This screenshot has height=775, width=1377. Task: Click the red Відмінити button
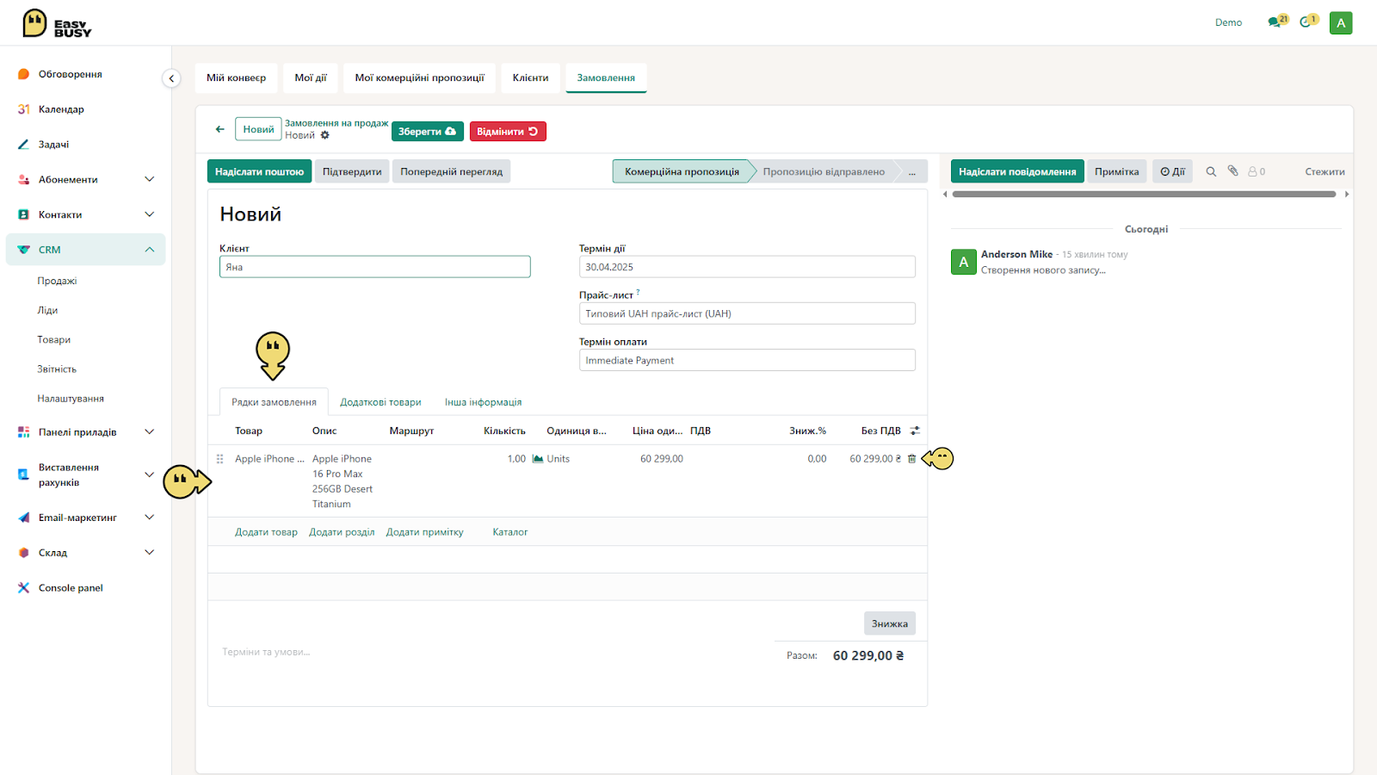[x=508, y=132]
